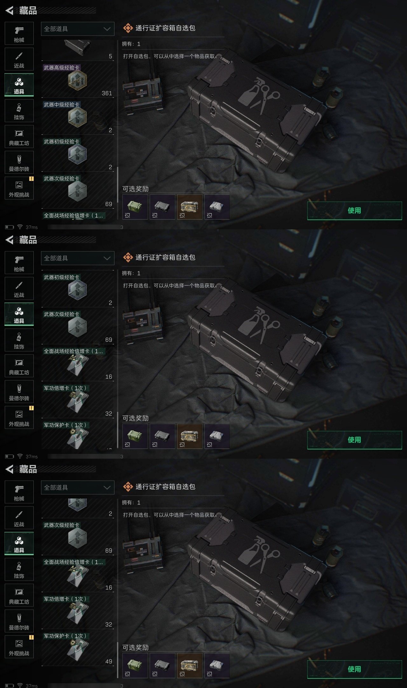
Task: Pick the white pouch reward in third screenshot
Action: coord(217,666)
